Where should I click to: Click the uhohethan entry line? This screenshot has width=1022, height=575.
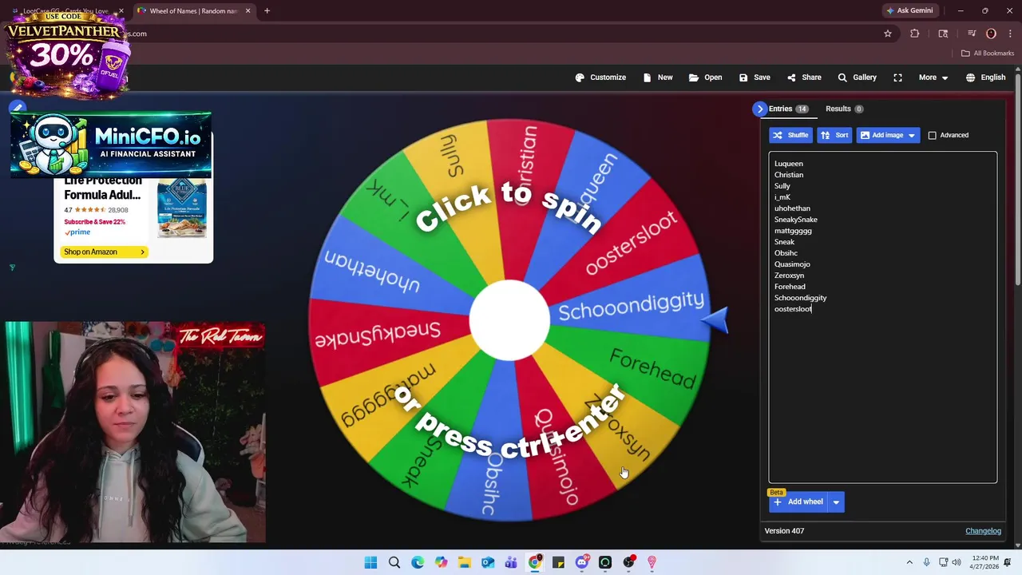click(792, 208)
